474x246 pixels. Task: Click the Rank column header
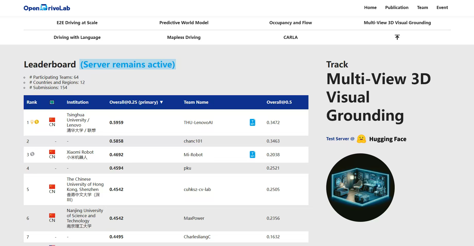coord(32,102)
